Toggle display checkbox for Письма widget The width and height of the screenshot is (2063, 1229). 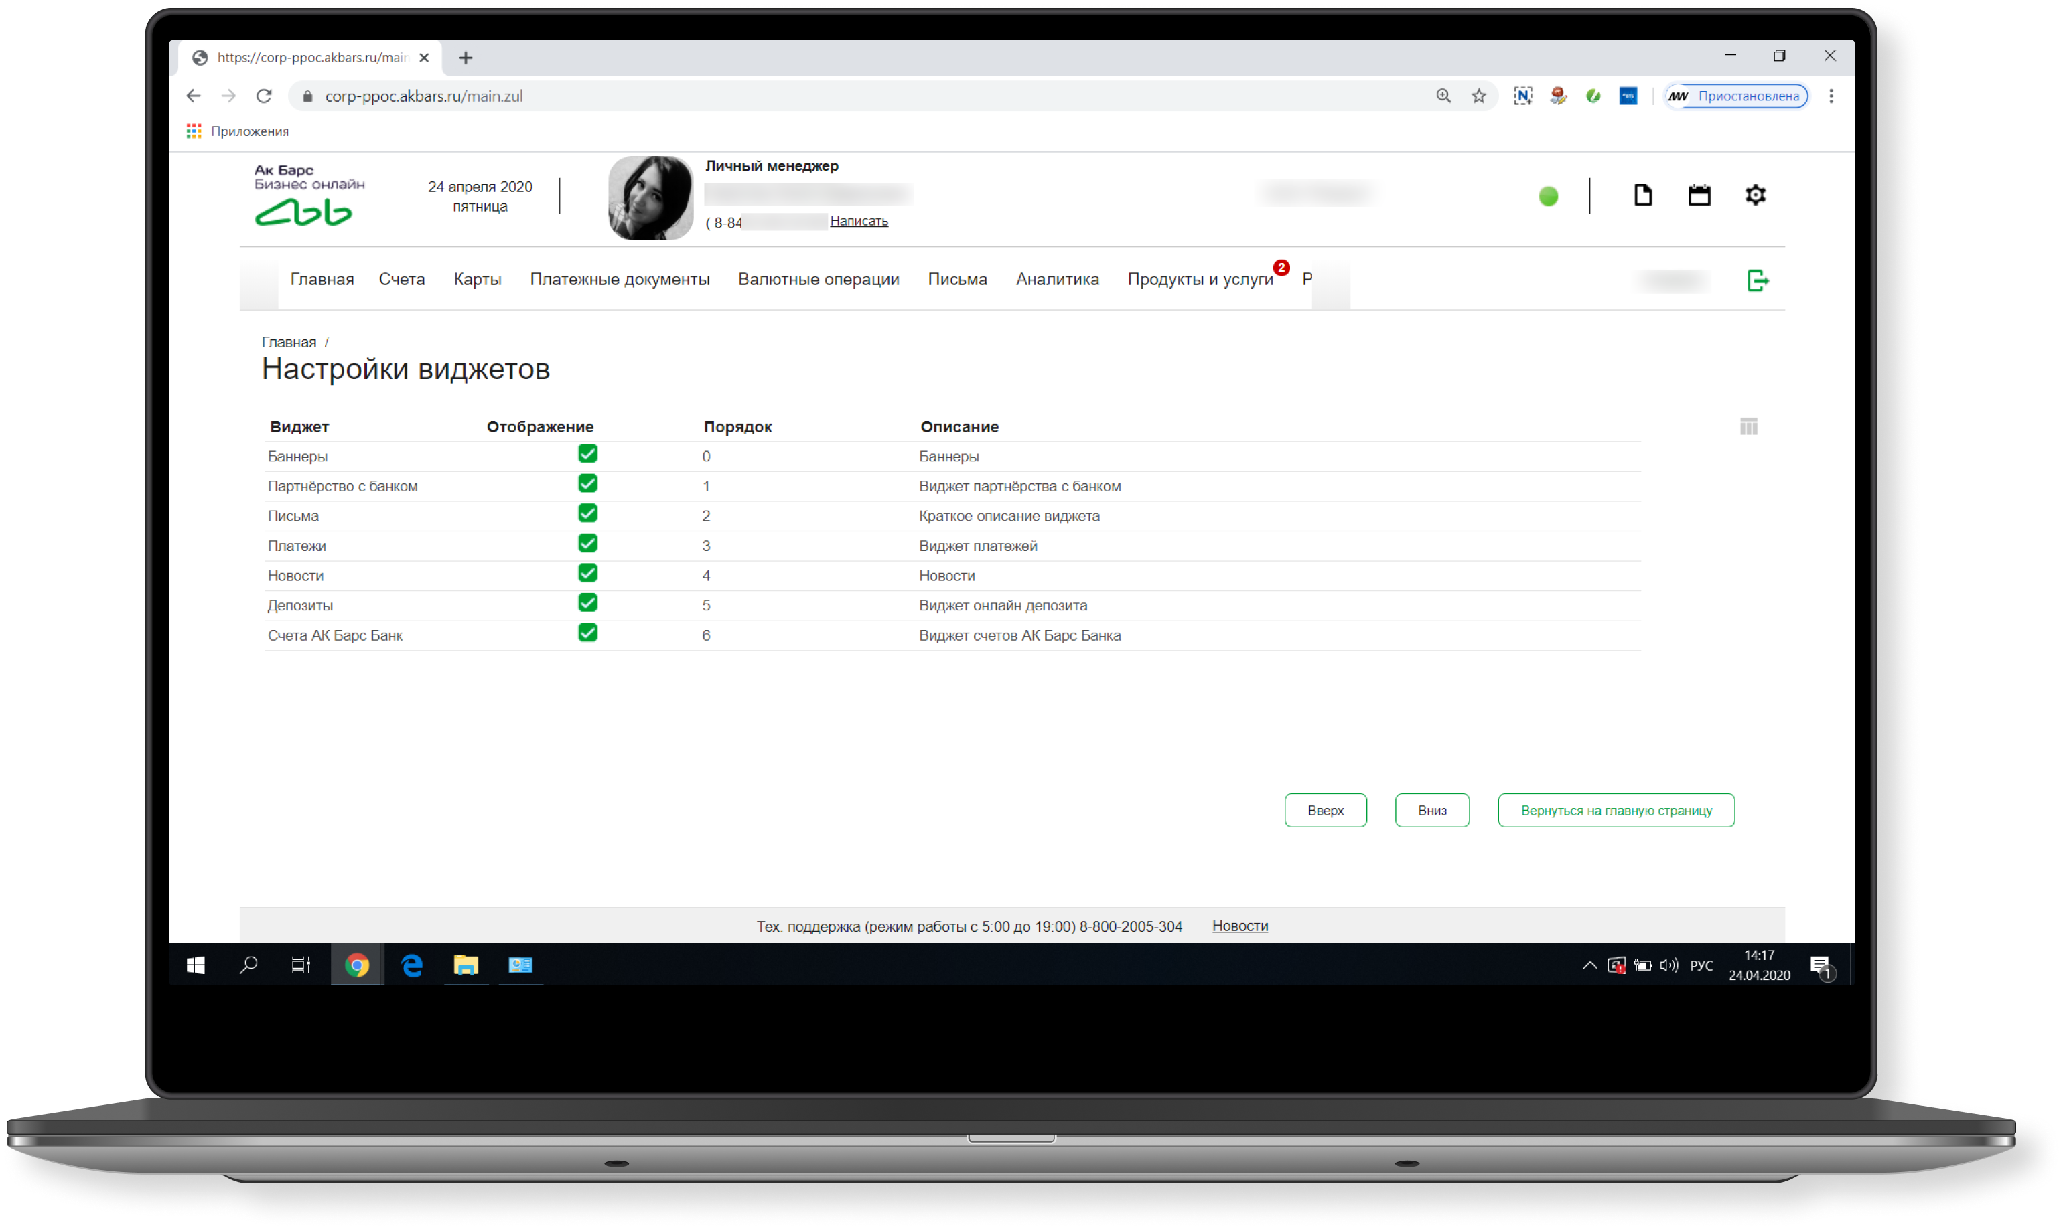[x=587, y=513]
